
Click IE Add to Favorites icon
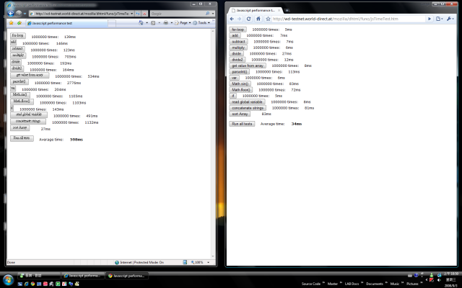pyautogui.click(x=19, y=22)
